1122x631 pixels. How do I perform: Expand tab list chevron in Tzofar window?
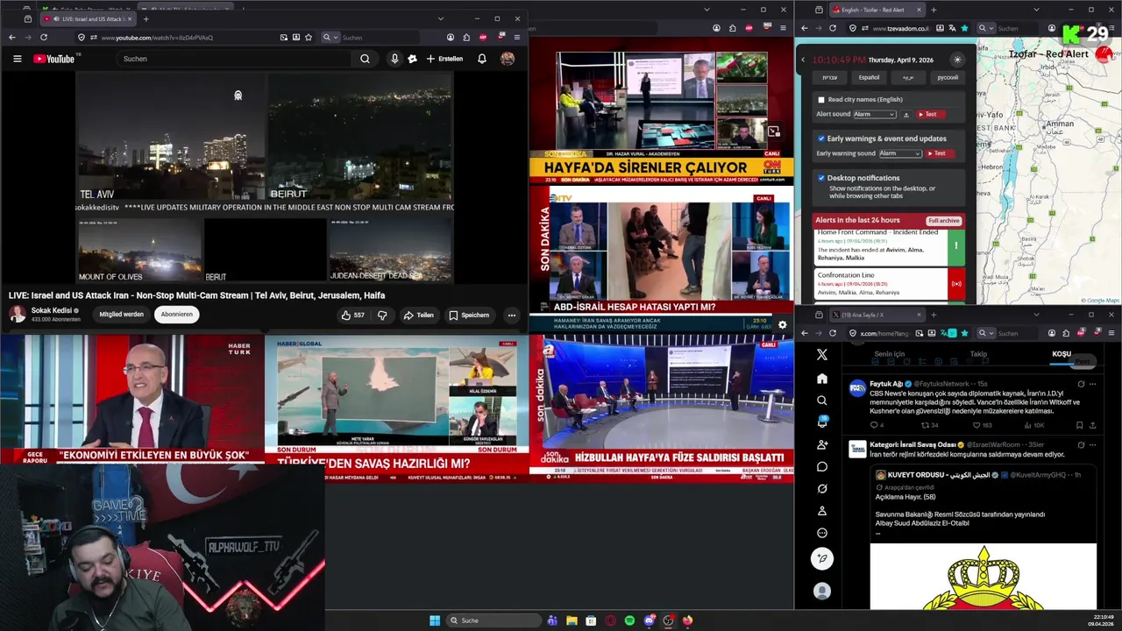click(1036, 10)
